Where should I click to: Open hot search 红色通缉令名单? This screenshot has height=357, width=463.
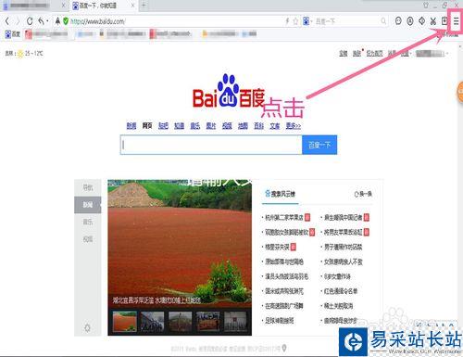[341, 291]
